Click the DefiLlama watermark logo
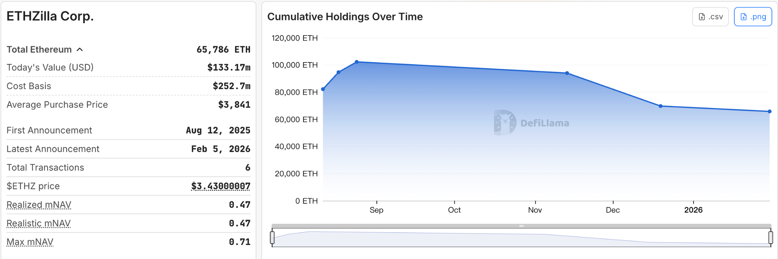 tap(505, 122)
